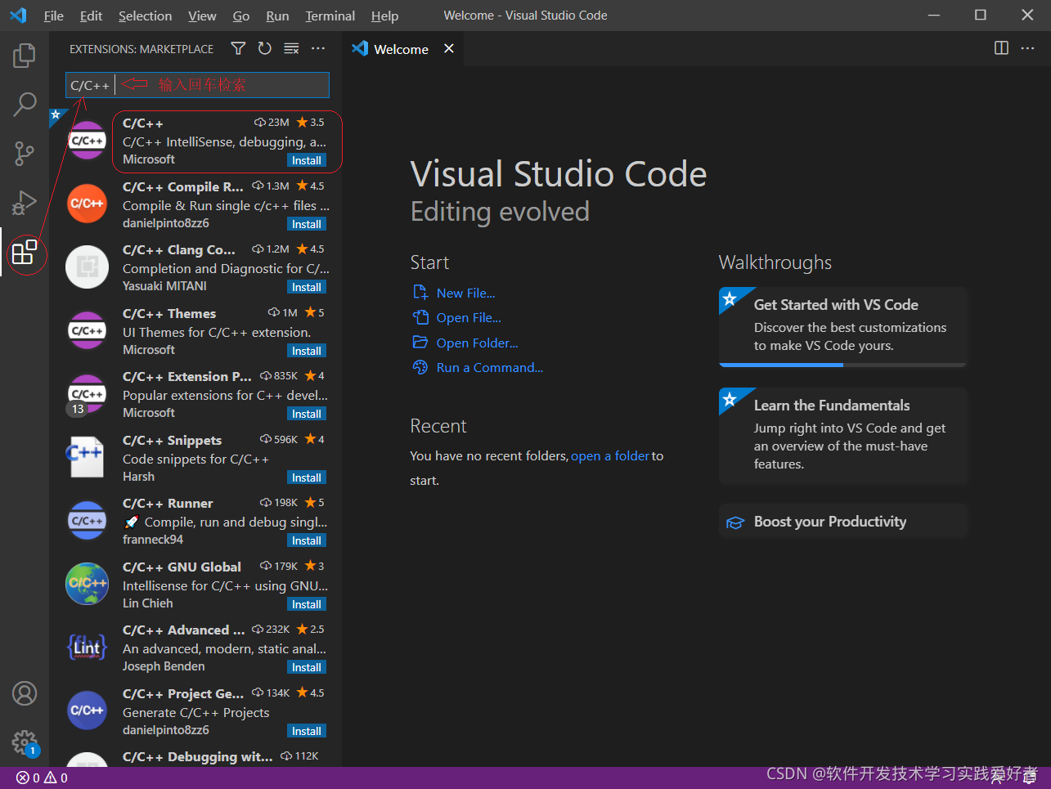Clear extensions search results

[x=291, y=49]
